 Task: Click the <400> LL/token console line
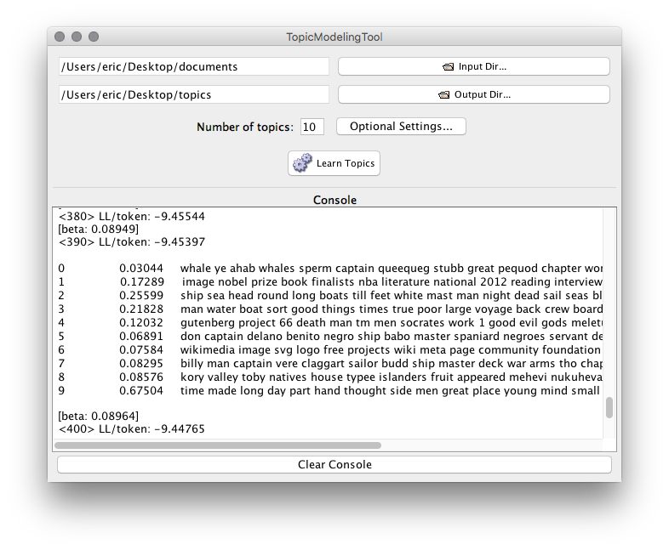point(131,429)
